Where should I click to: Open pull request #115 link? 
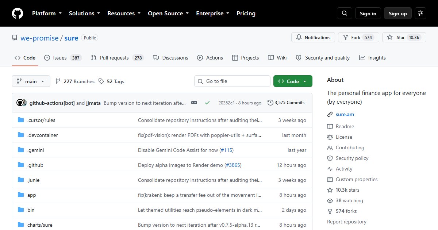(x=226, y=150)
